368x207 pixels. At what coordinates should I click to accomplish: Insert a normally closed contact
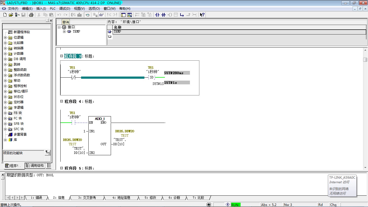164,15
